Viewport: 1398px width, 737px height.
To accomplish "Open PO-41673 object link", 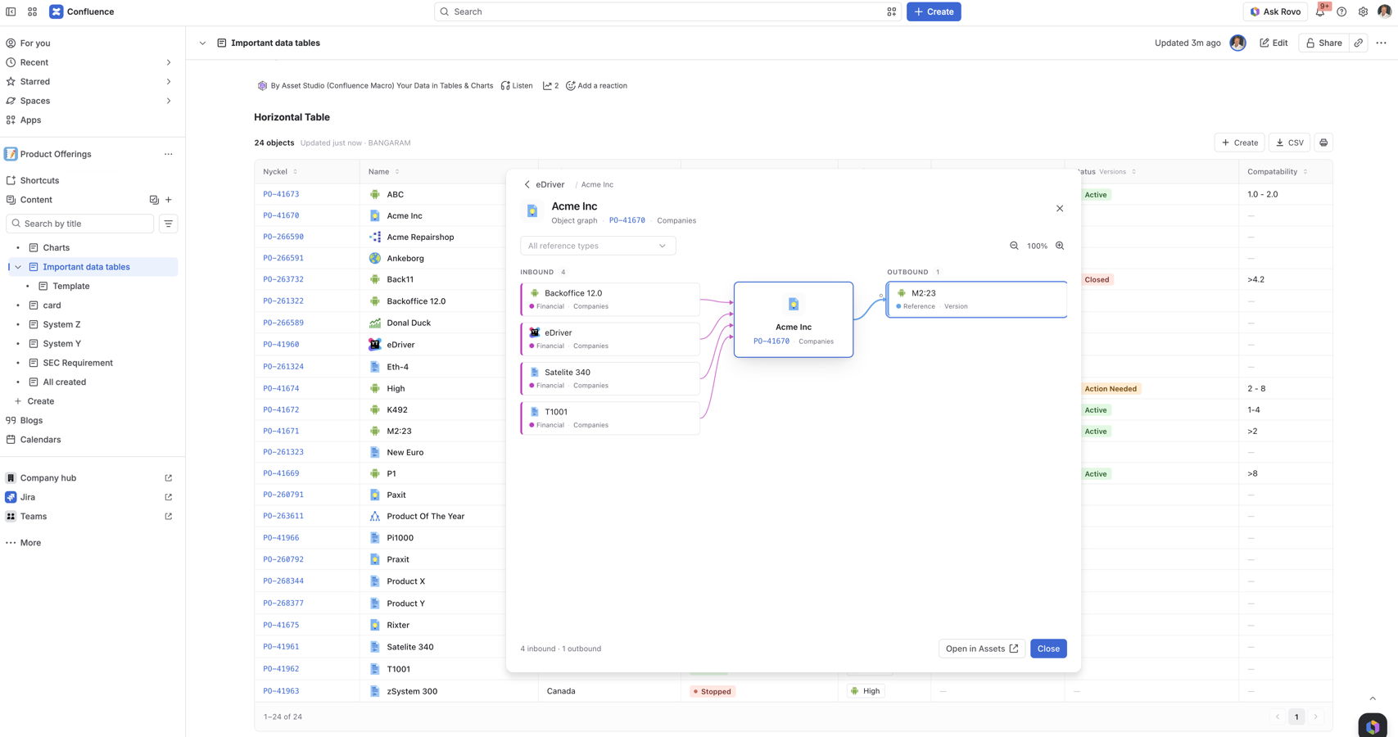I will [281, 194].
